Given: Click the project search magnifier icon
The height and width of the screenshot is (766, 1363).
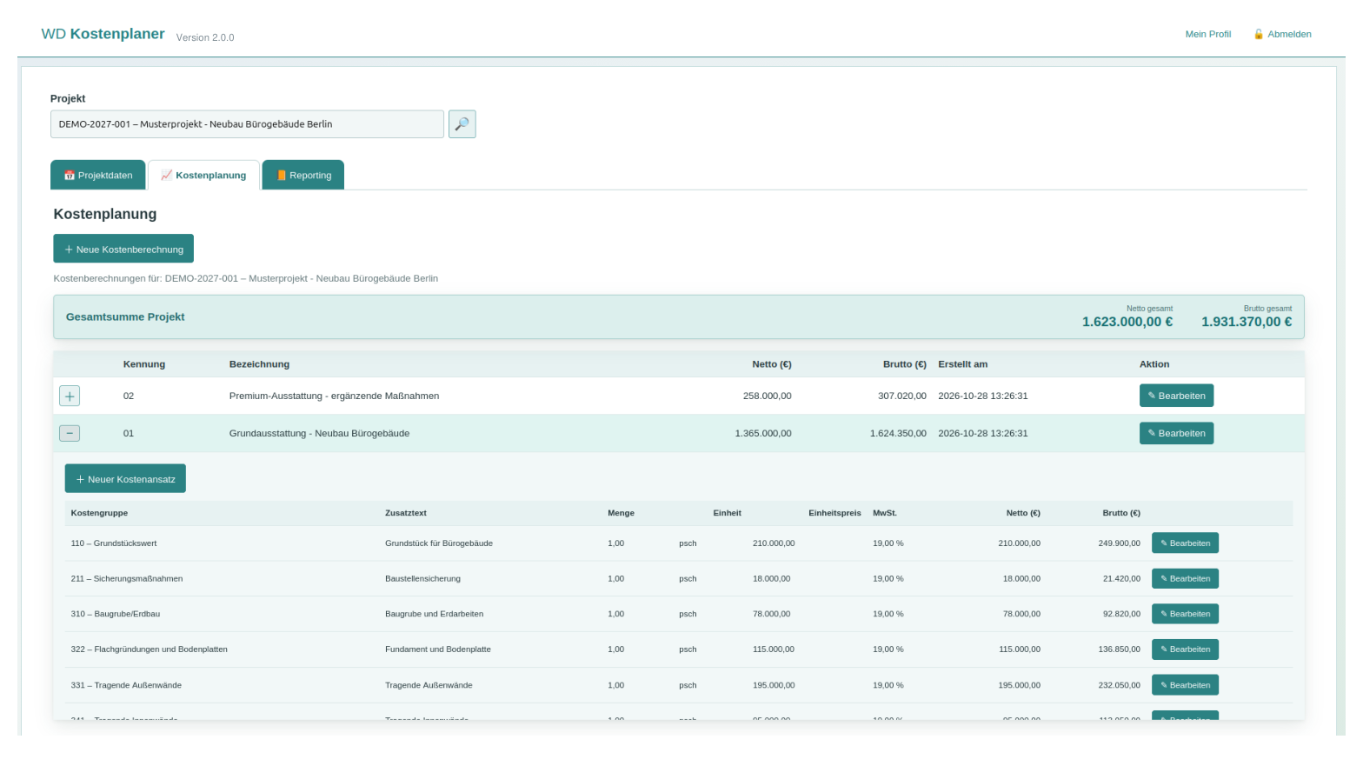Looking at the screenshot, I should [462, 124].
